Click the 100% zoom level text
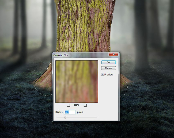The height and width of the screenshot is (138, 174). click(x=77, y=105)
